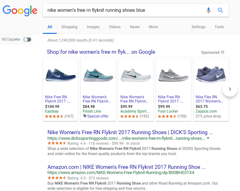
Task: Open the Settings menu
Action: coord(198,27)
